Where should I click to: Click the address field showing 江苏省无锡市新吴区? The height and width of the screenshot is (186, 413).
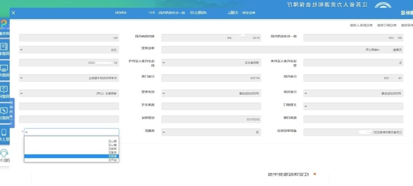[353, 132]
